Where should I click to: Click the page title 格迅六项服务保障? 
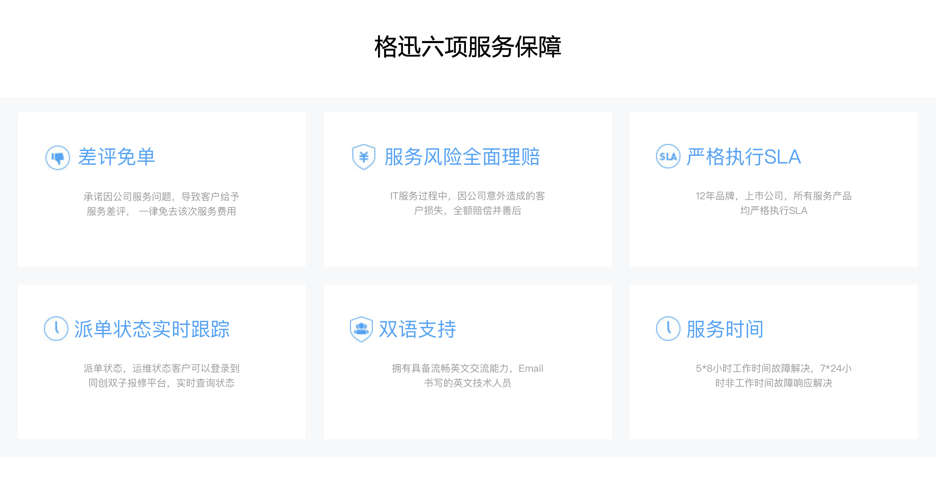[x=468, y=47]
